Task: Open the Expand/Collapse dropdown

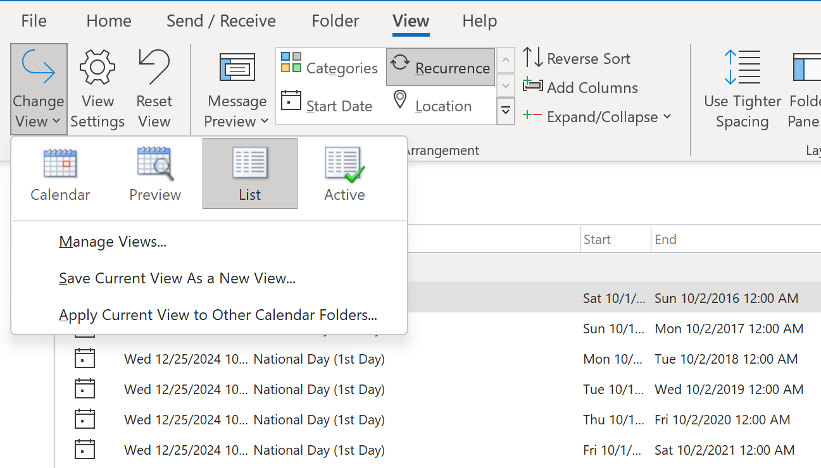Action: pyautogui.click(x=667, y=117)
